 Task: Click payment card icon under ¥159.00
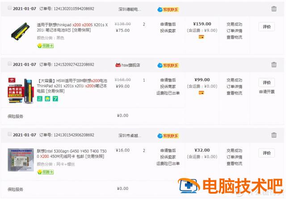point(202,37)
